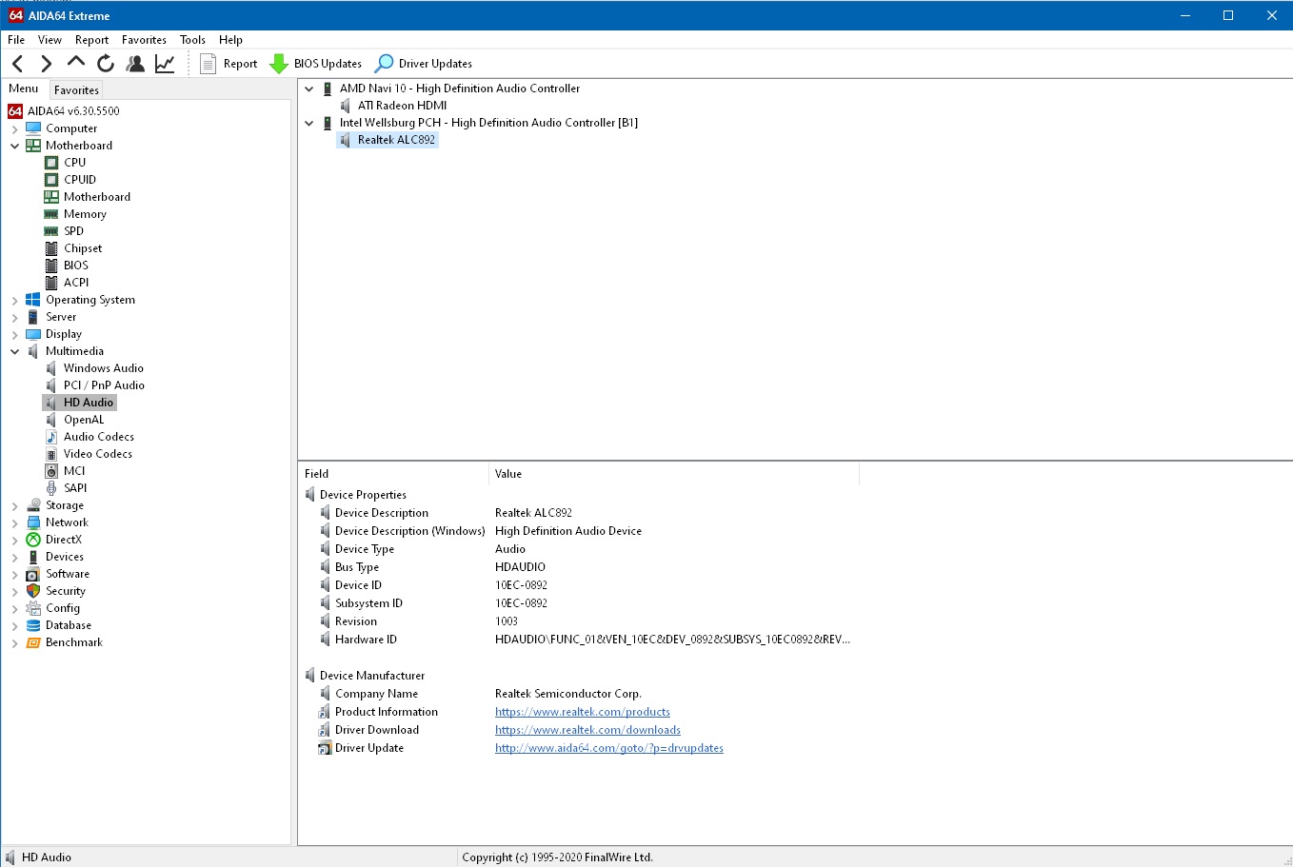The width and height of the screenshot is (1293, 867).
Task: Click the Software disk icon
Action: click(33, 574)
